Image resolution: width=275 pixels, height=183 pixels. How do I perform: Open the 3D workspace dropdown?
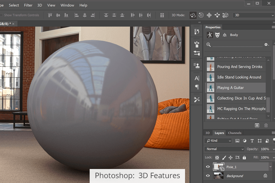click(254, 15)
